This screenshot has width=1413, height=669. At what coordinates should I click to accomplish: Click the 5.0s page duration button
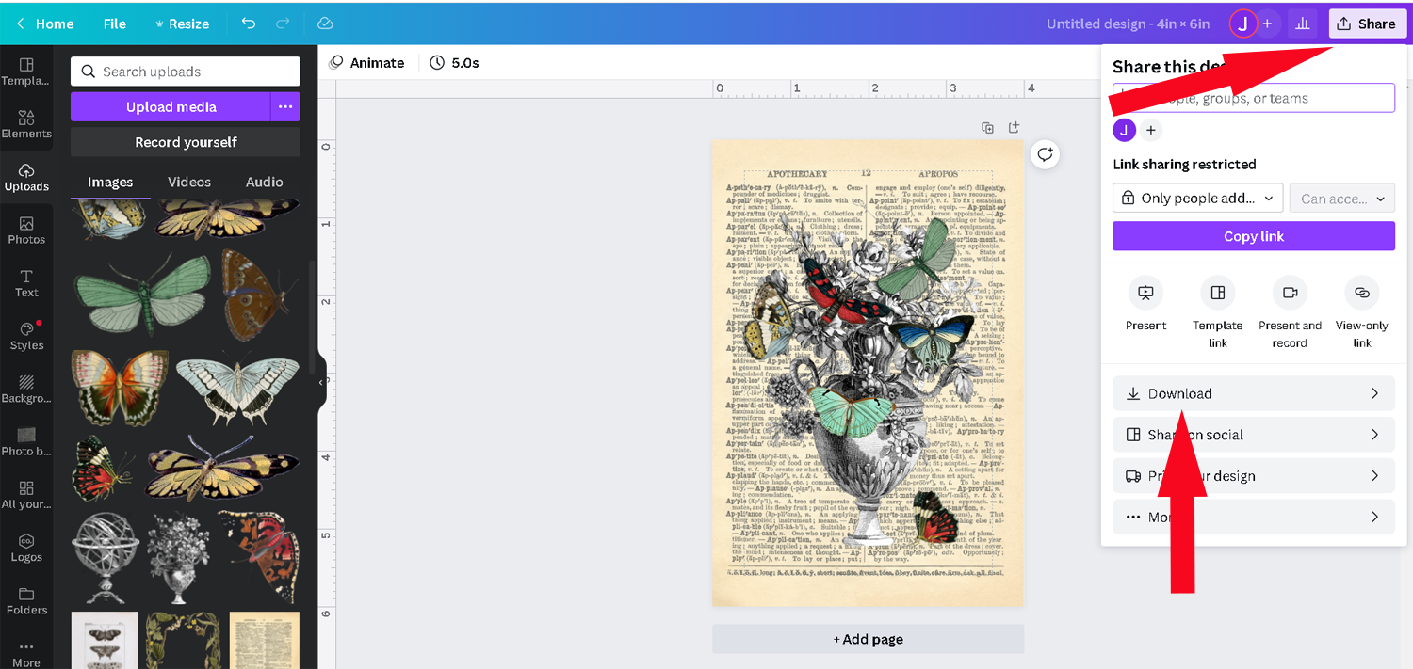(454, 63)
